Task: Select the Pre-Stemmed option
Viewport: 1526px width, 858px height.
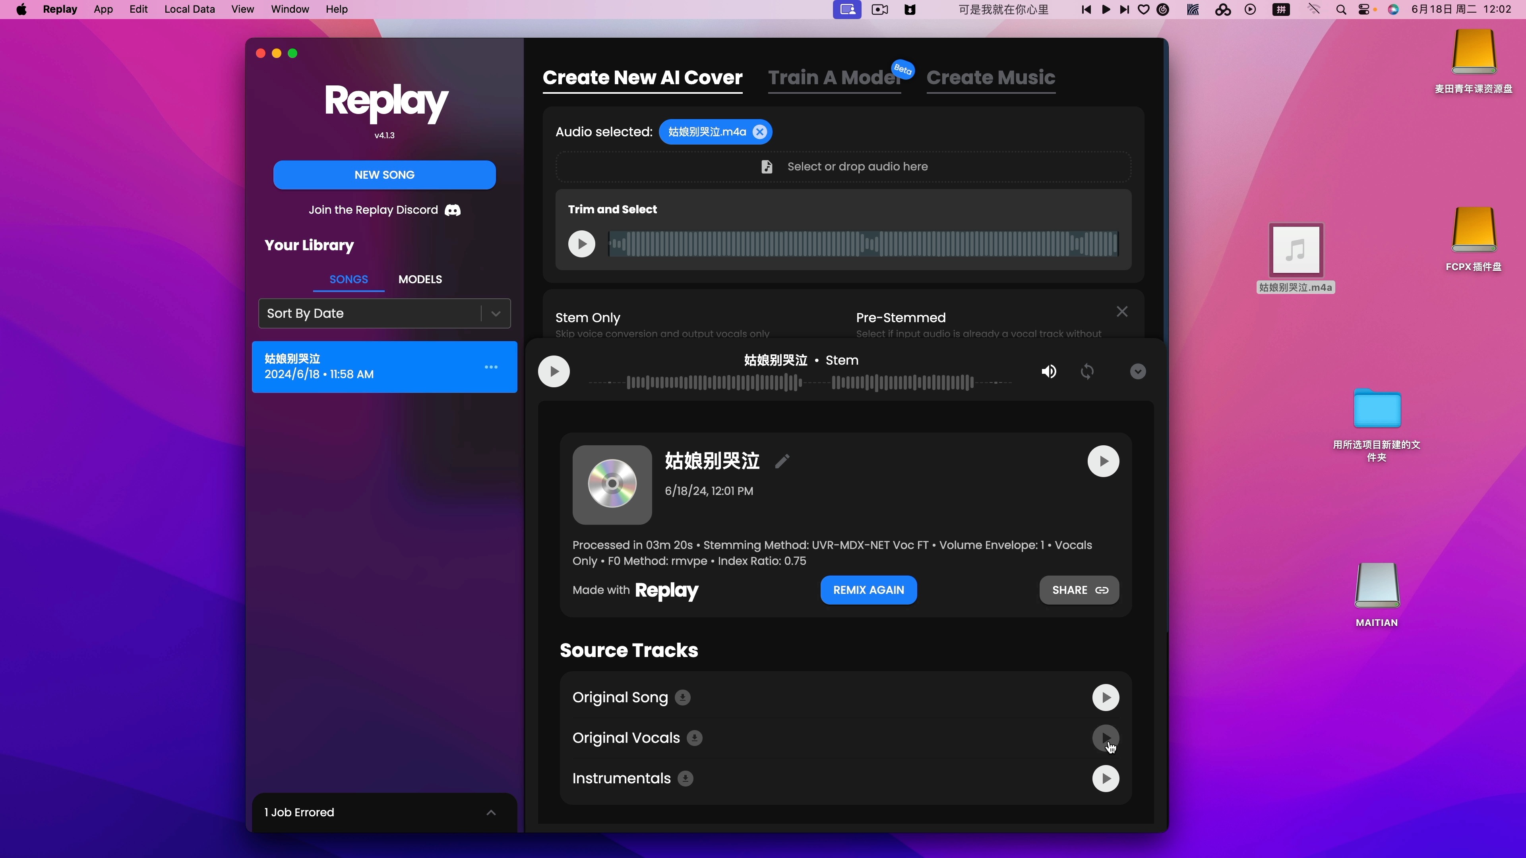Action: (x=900, y=318)
